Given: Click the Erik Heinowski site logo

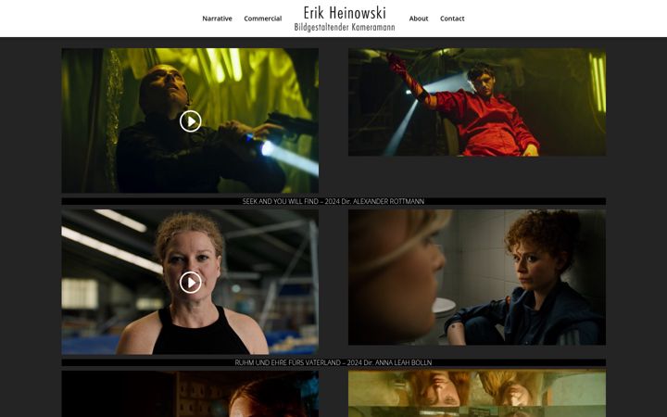Looking at the screenshot, I should point(345,13).
